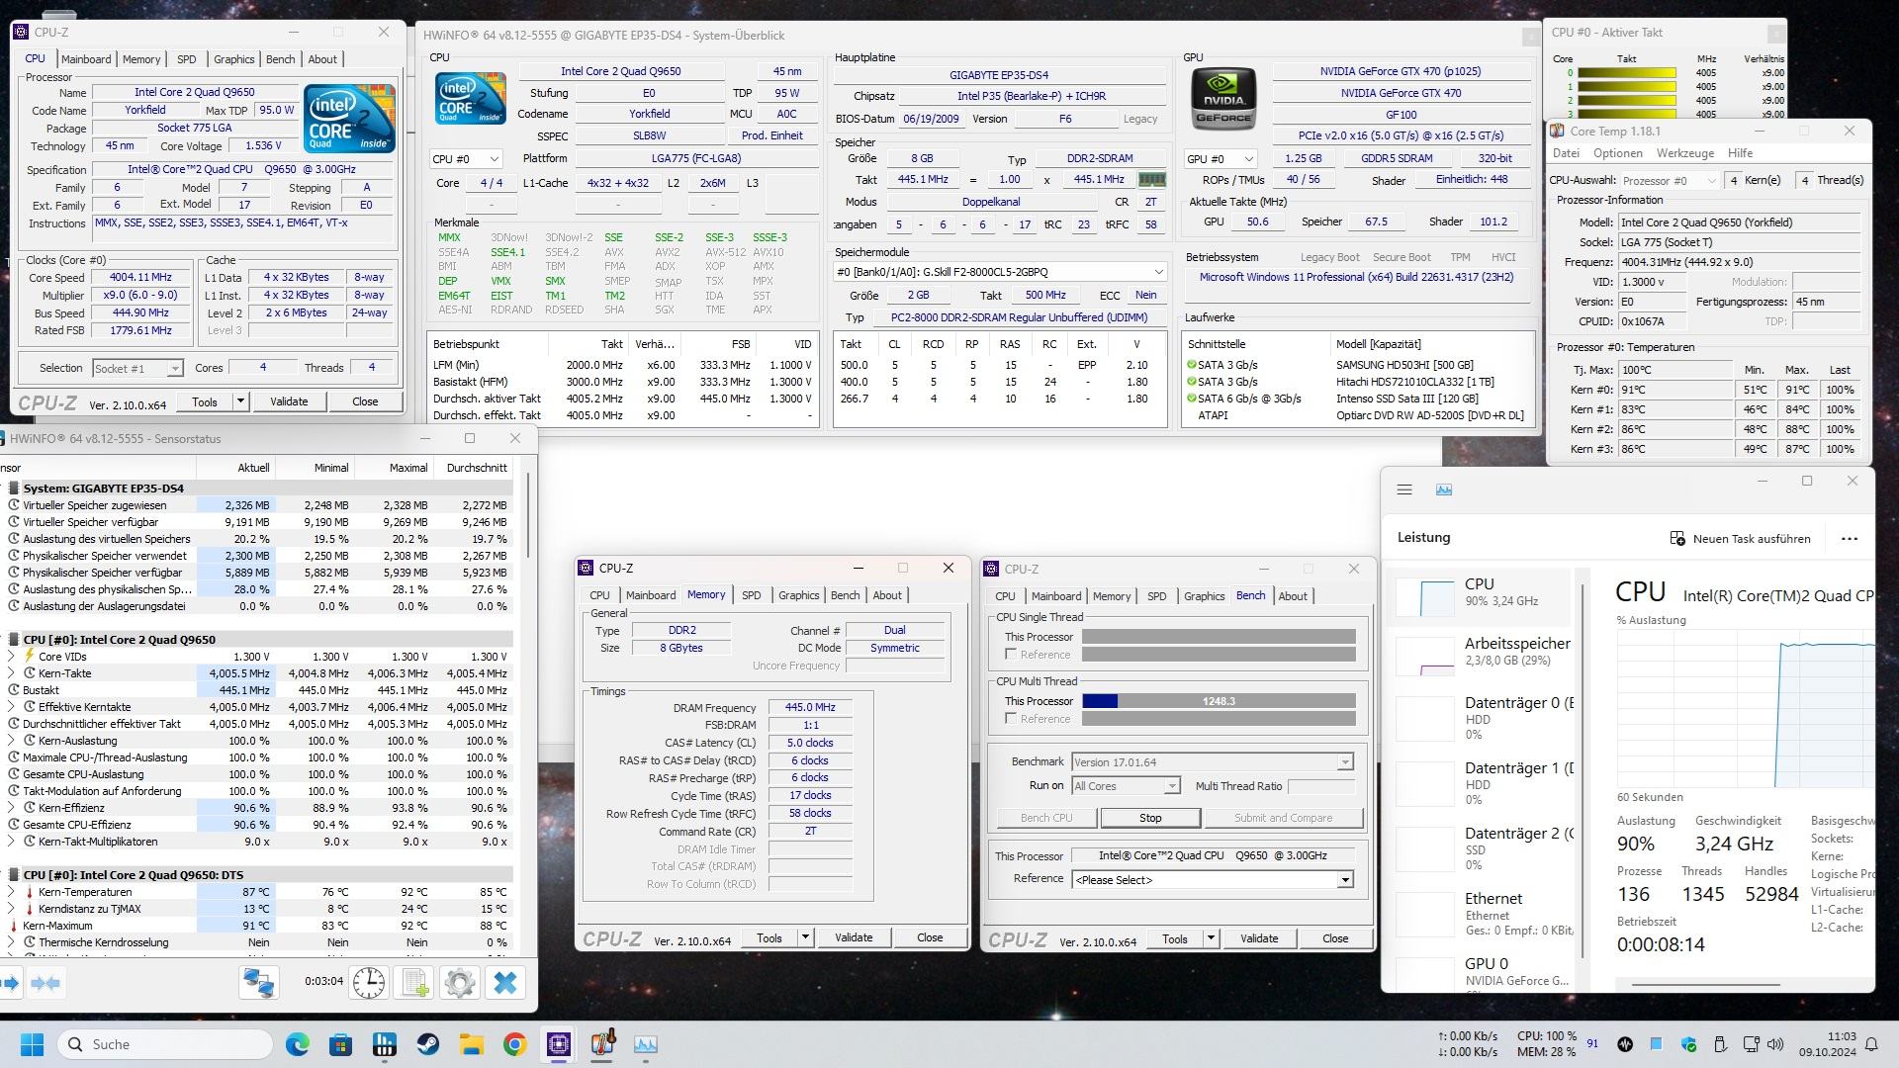Click the HWiNFO network connection icon
Viewport: 1899px width, 1068px height.
[x=259, y=983]
